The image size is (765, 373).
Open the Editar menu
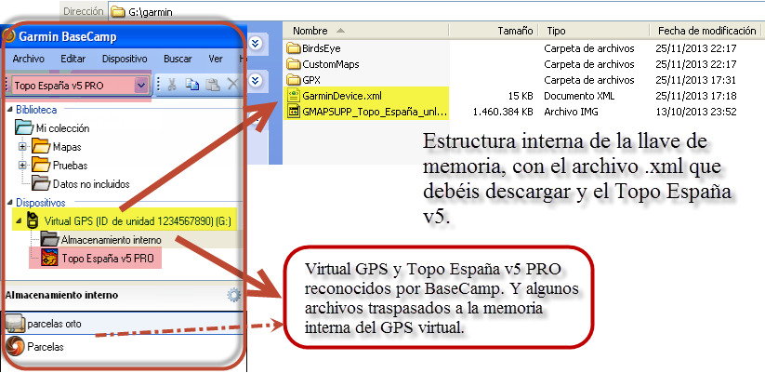73,60
